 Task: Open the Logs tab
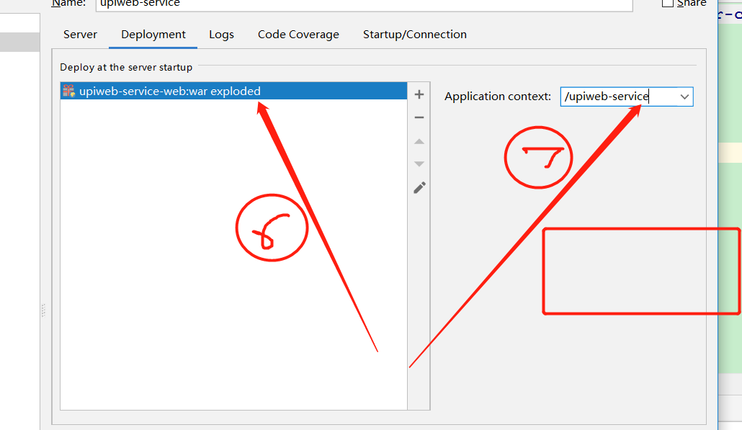221,35
